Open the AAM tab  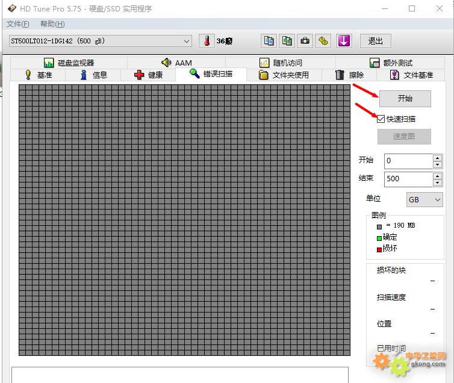[x=176, y=63]
